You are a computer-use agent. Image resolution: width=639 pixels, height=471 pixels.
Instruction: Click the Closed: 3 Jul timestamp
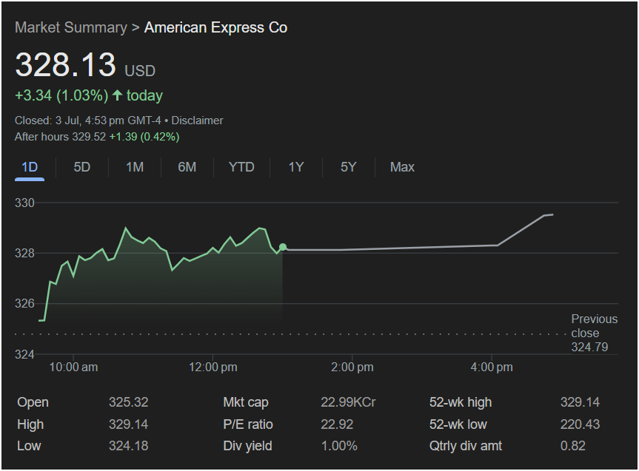(x=88, y=121)
